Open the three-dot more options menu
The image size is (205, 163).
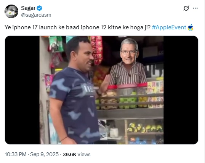click(x=195, y=8)
